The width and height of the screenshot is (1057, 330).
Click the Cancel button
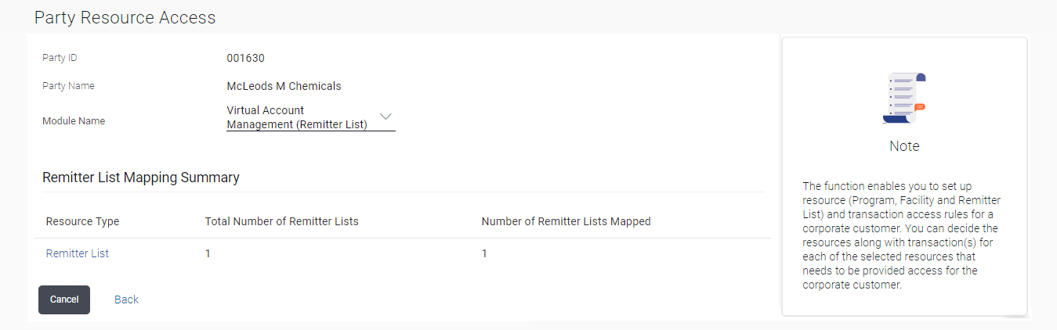[x=64, y=300]
